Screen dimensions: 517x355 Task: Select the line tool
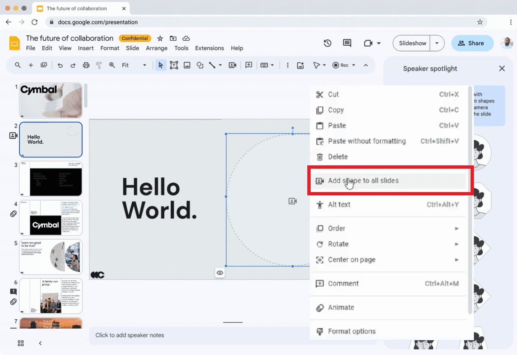[x=212, y=65]
